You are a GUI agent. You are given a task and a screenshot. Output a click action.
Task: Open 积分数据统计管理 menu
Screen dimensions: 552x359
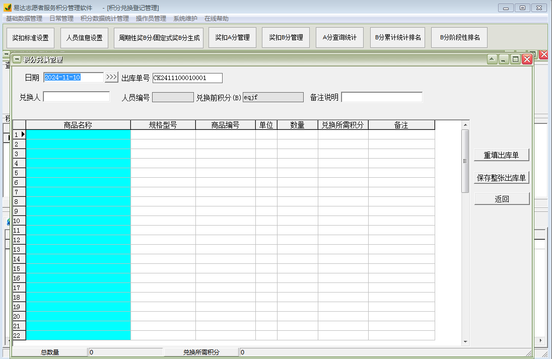click(105, 18)
